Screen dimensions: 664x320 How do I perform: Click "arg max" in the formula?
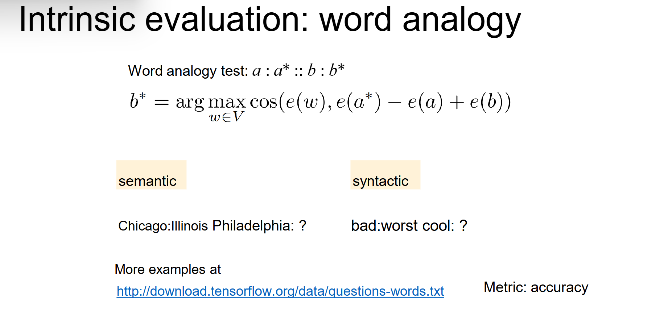210,102
